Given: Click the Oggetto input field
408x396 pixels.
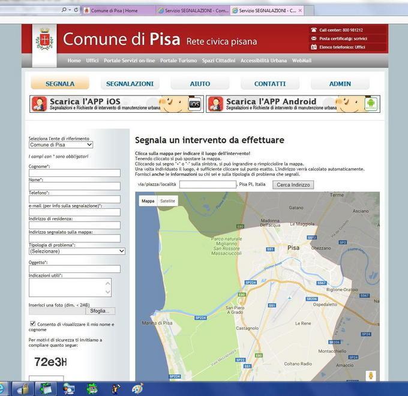Looking at the screenshot, I should 74,269.
